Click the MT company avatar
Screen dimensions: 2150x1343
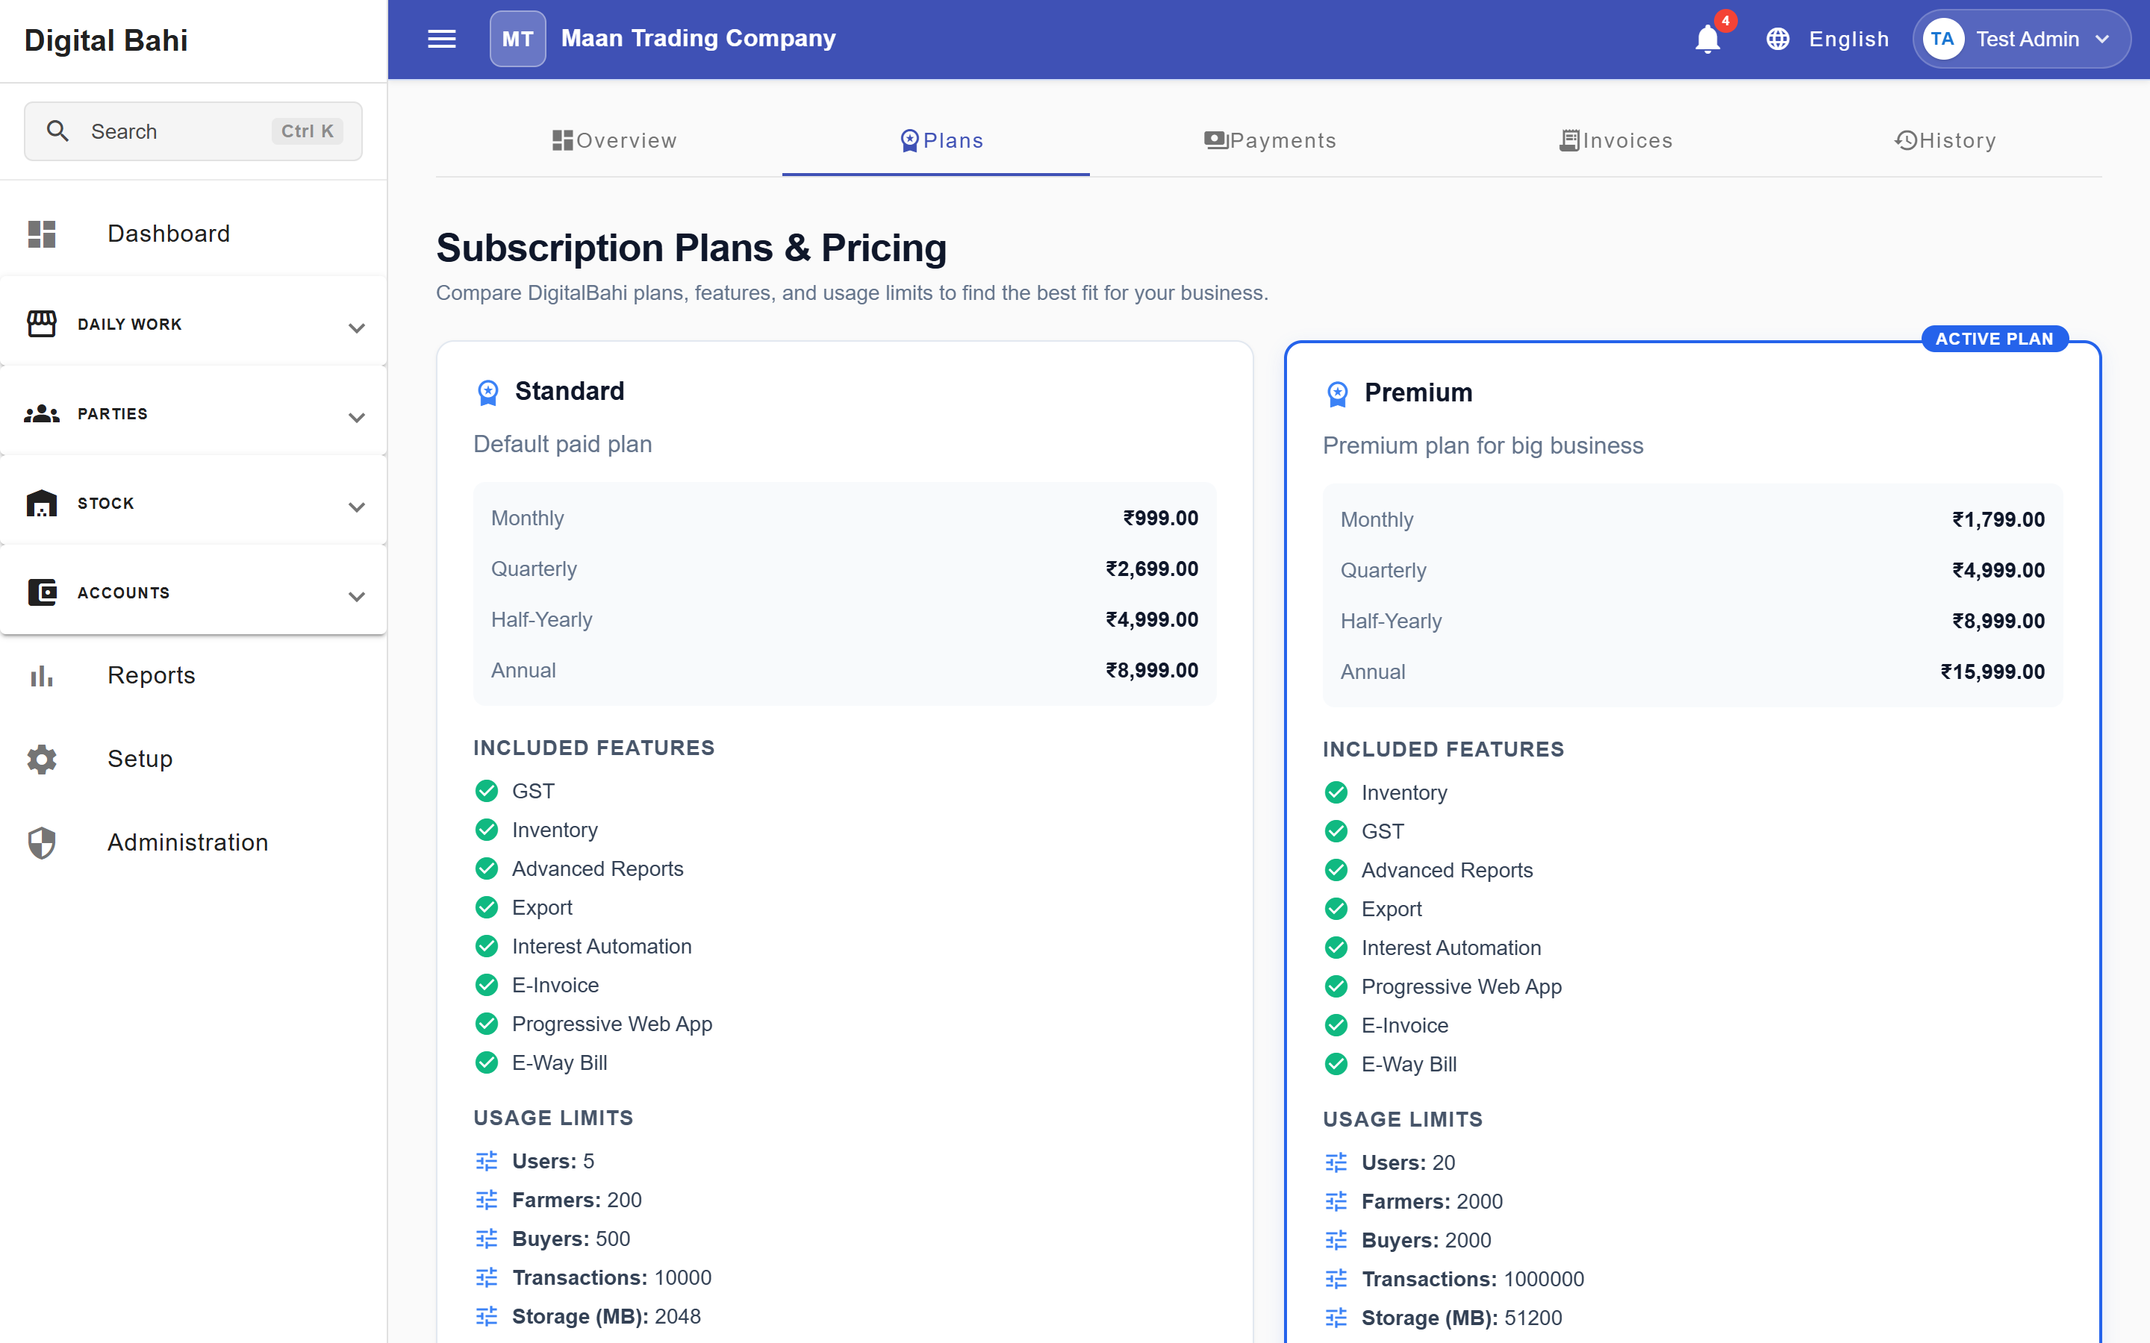[517, 39]
